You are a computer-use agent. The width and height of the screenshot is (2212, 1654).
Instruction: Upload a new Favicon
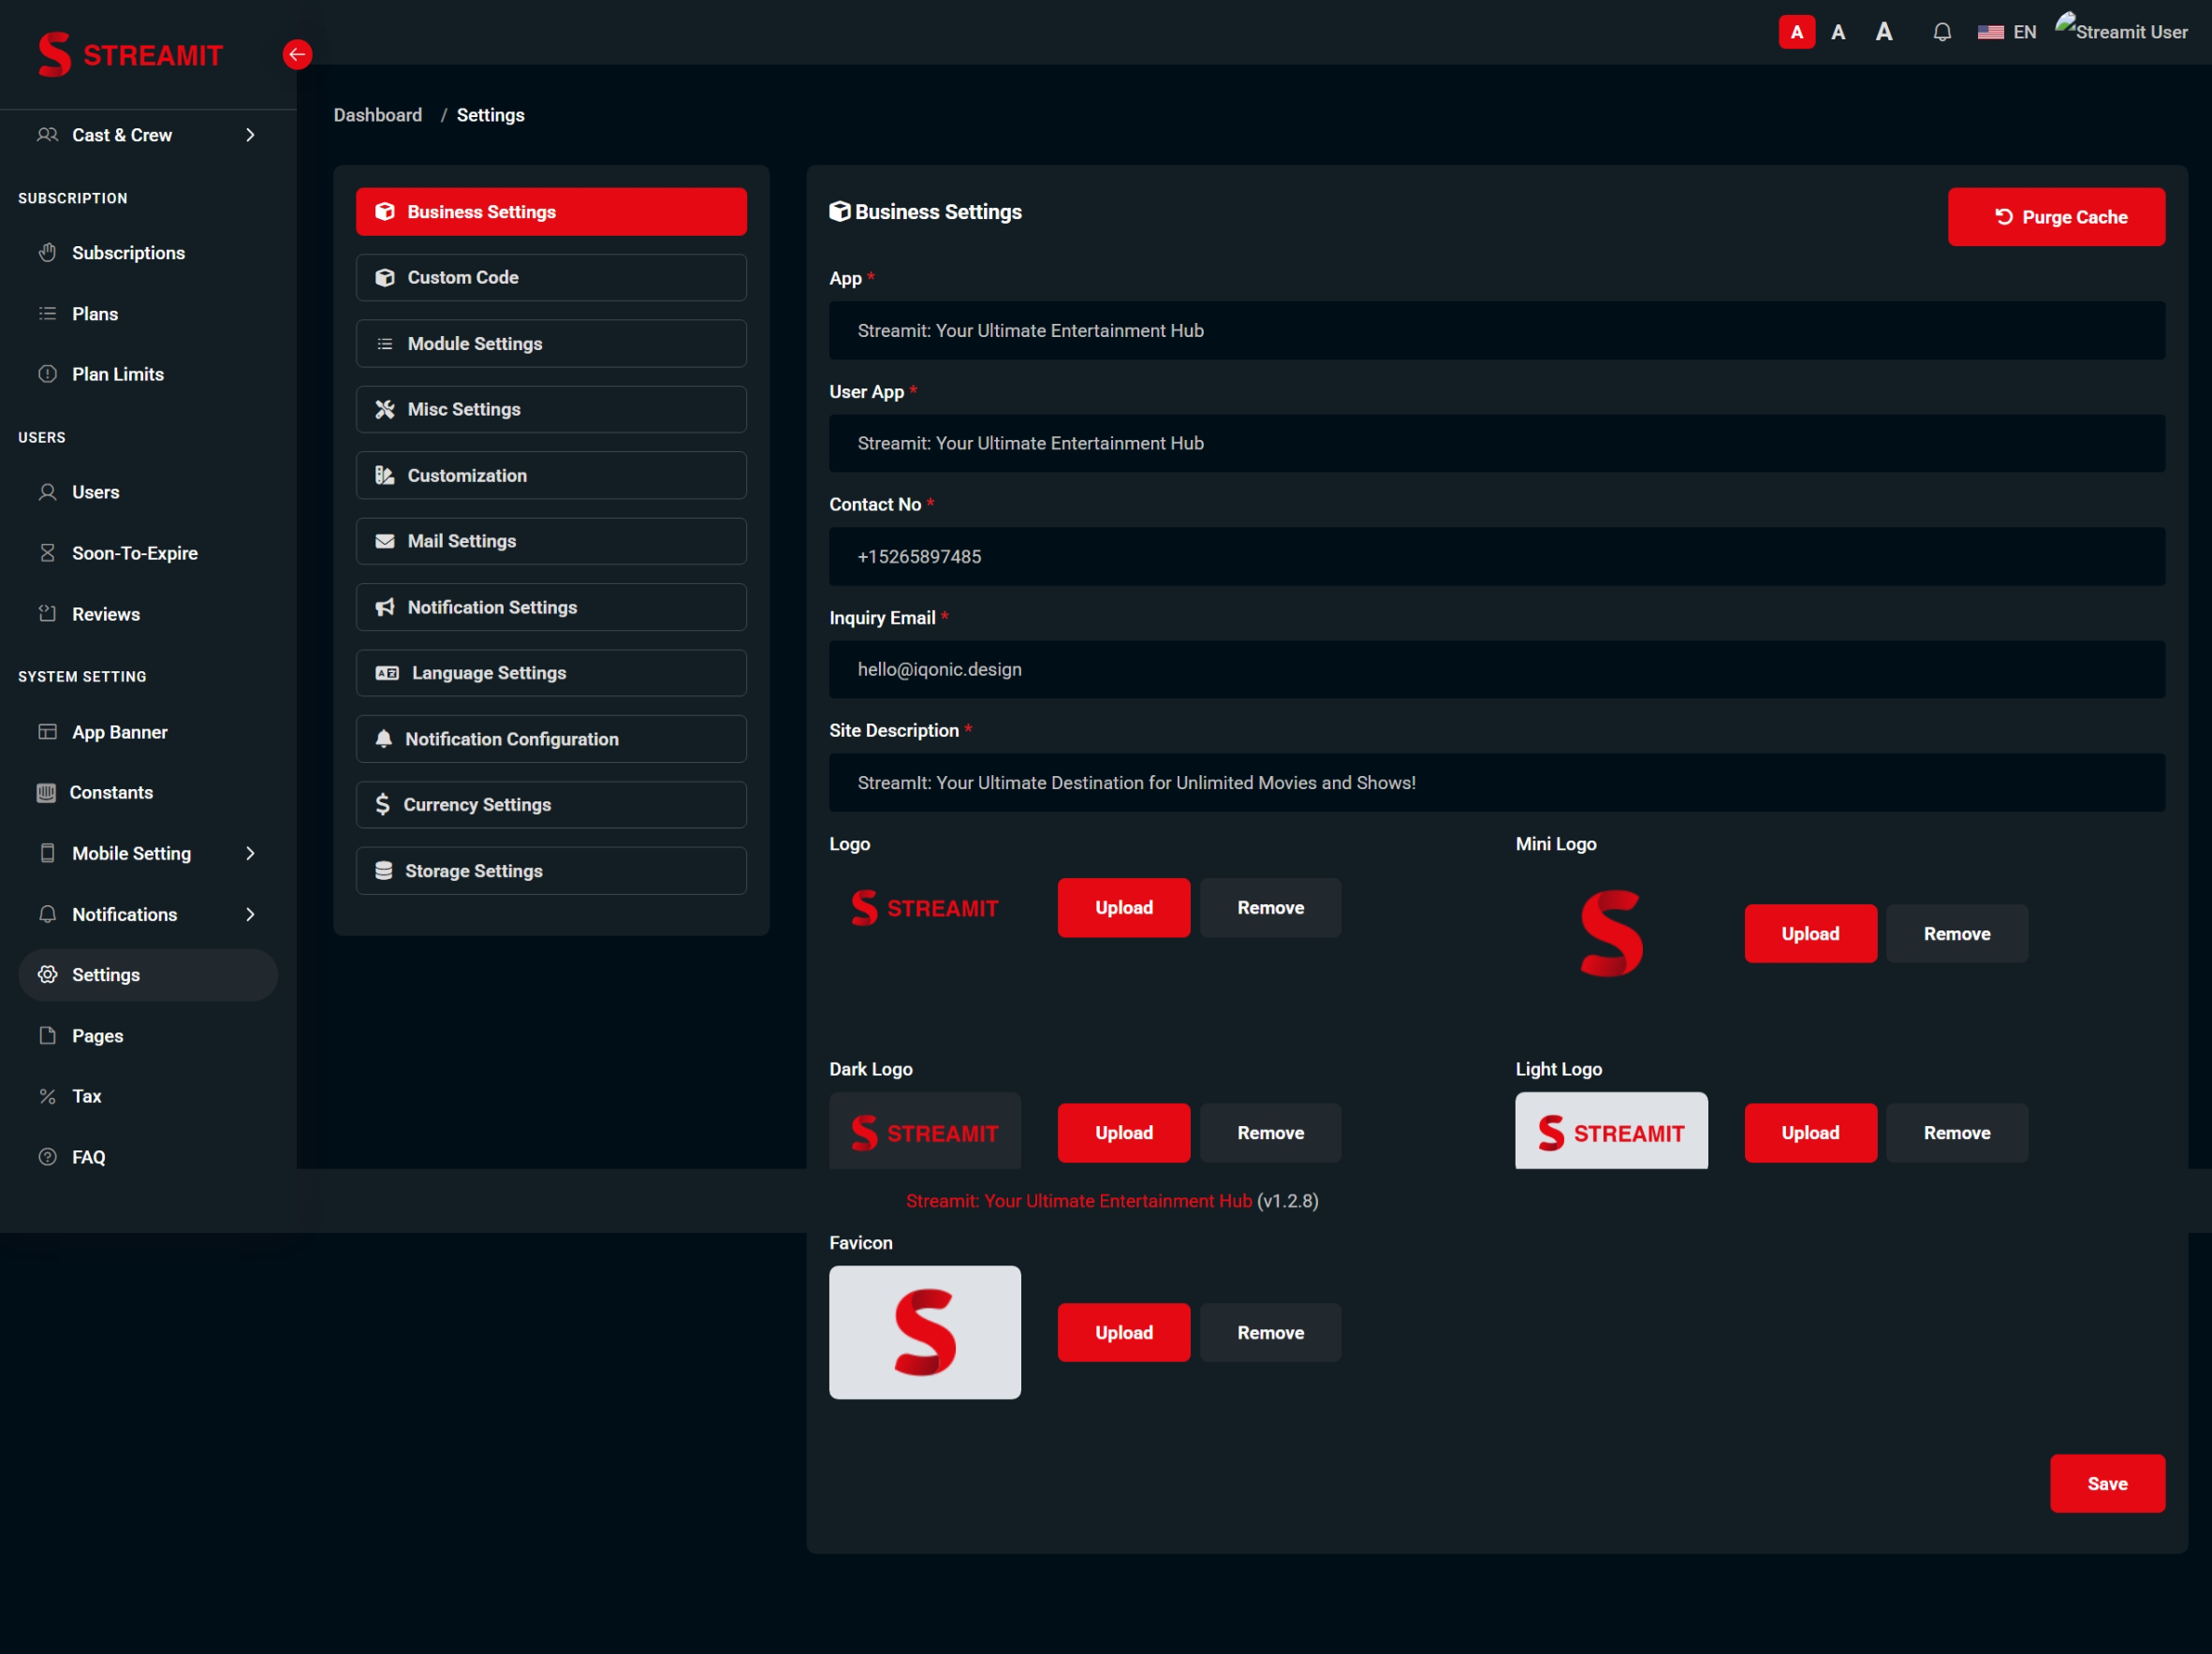(x=1124, y=1332)
